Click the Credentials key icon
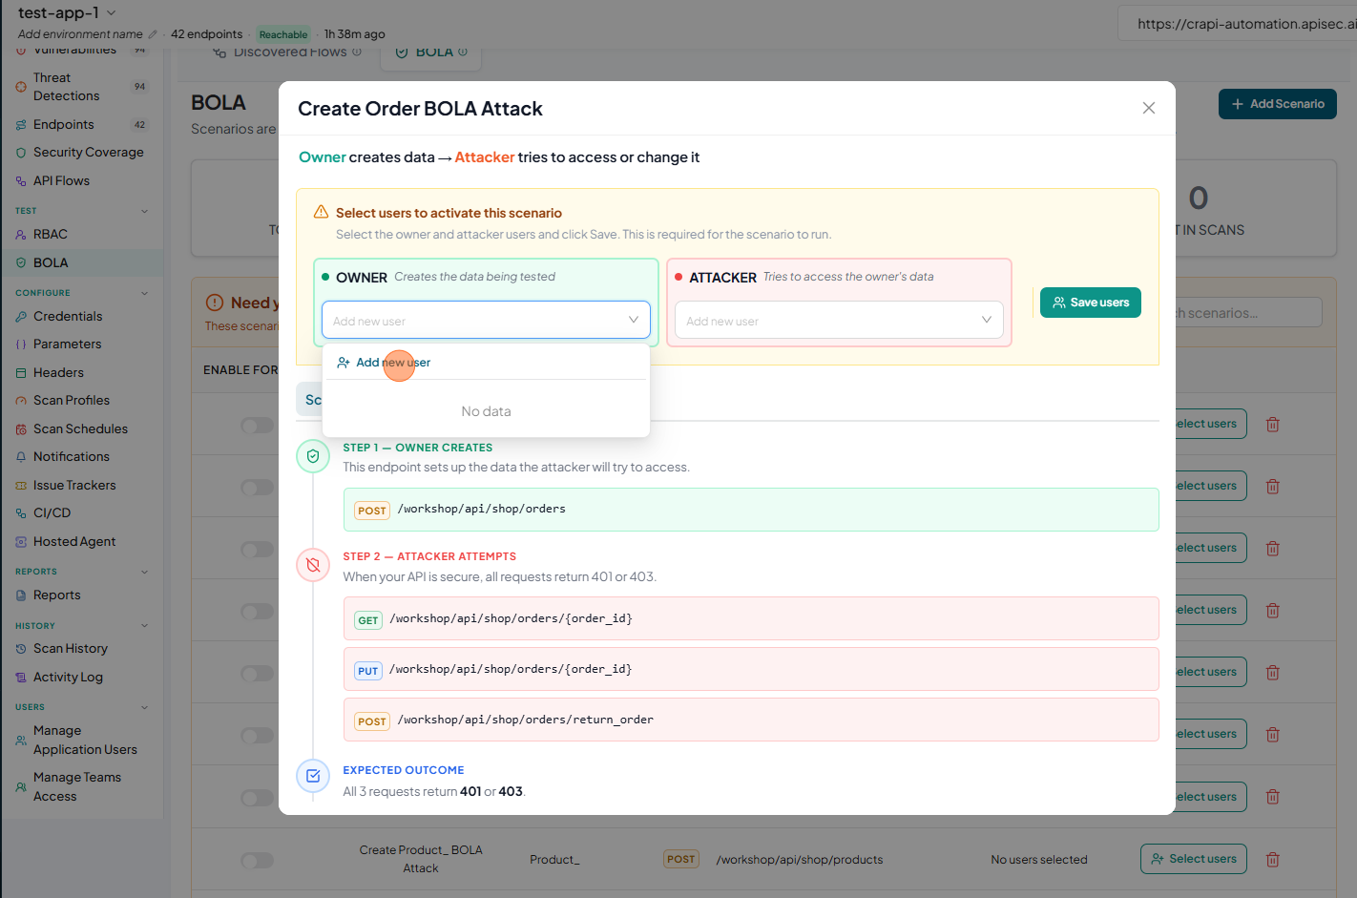This screenshot has height=898, width=1357. [x=21, y=316]
